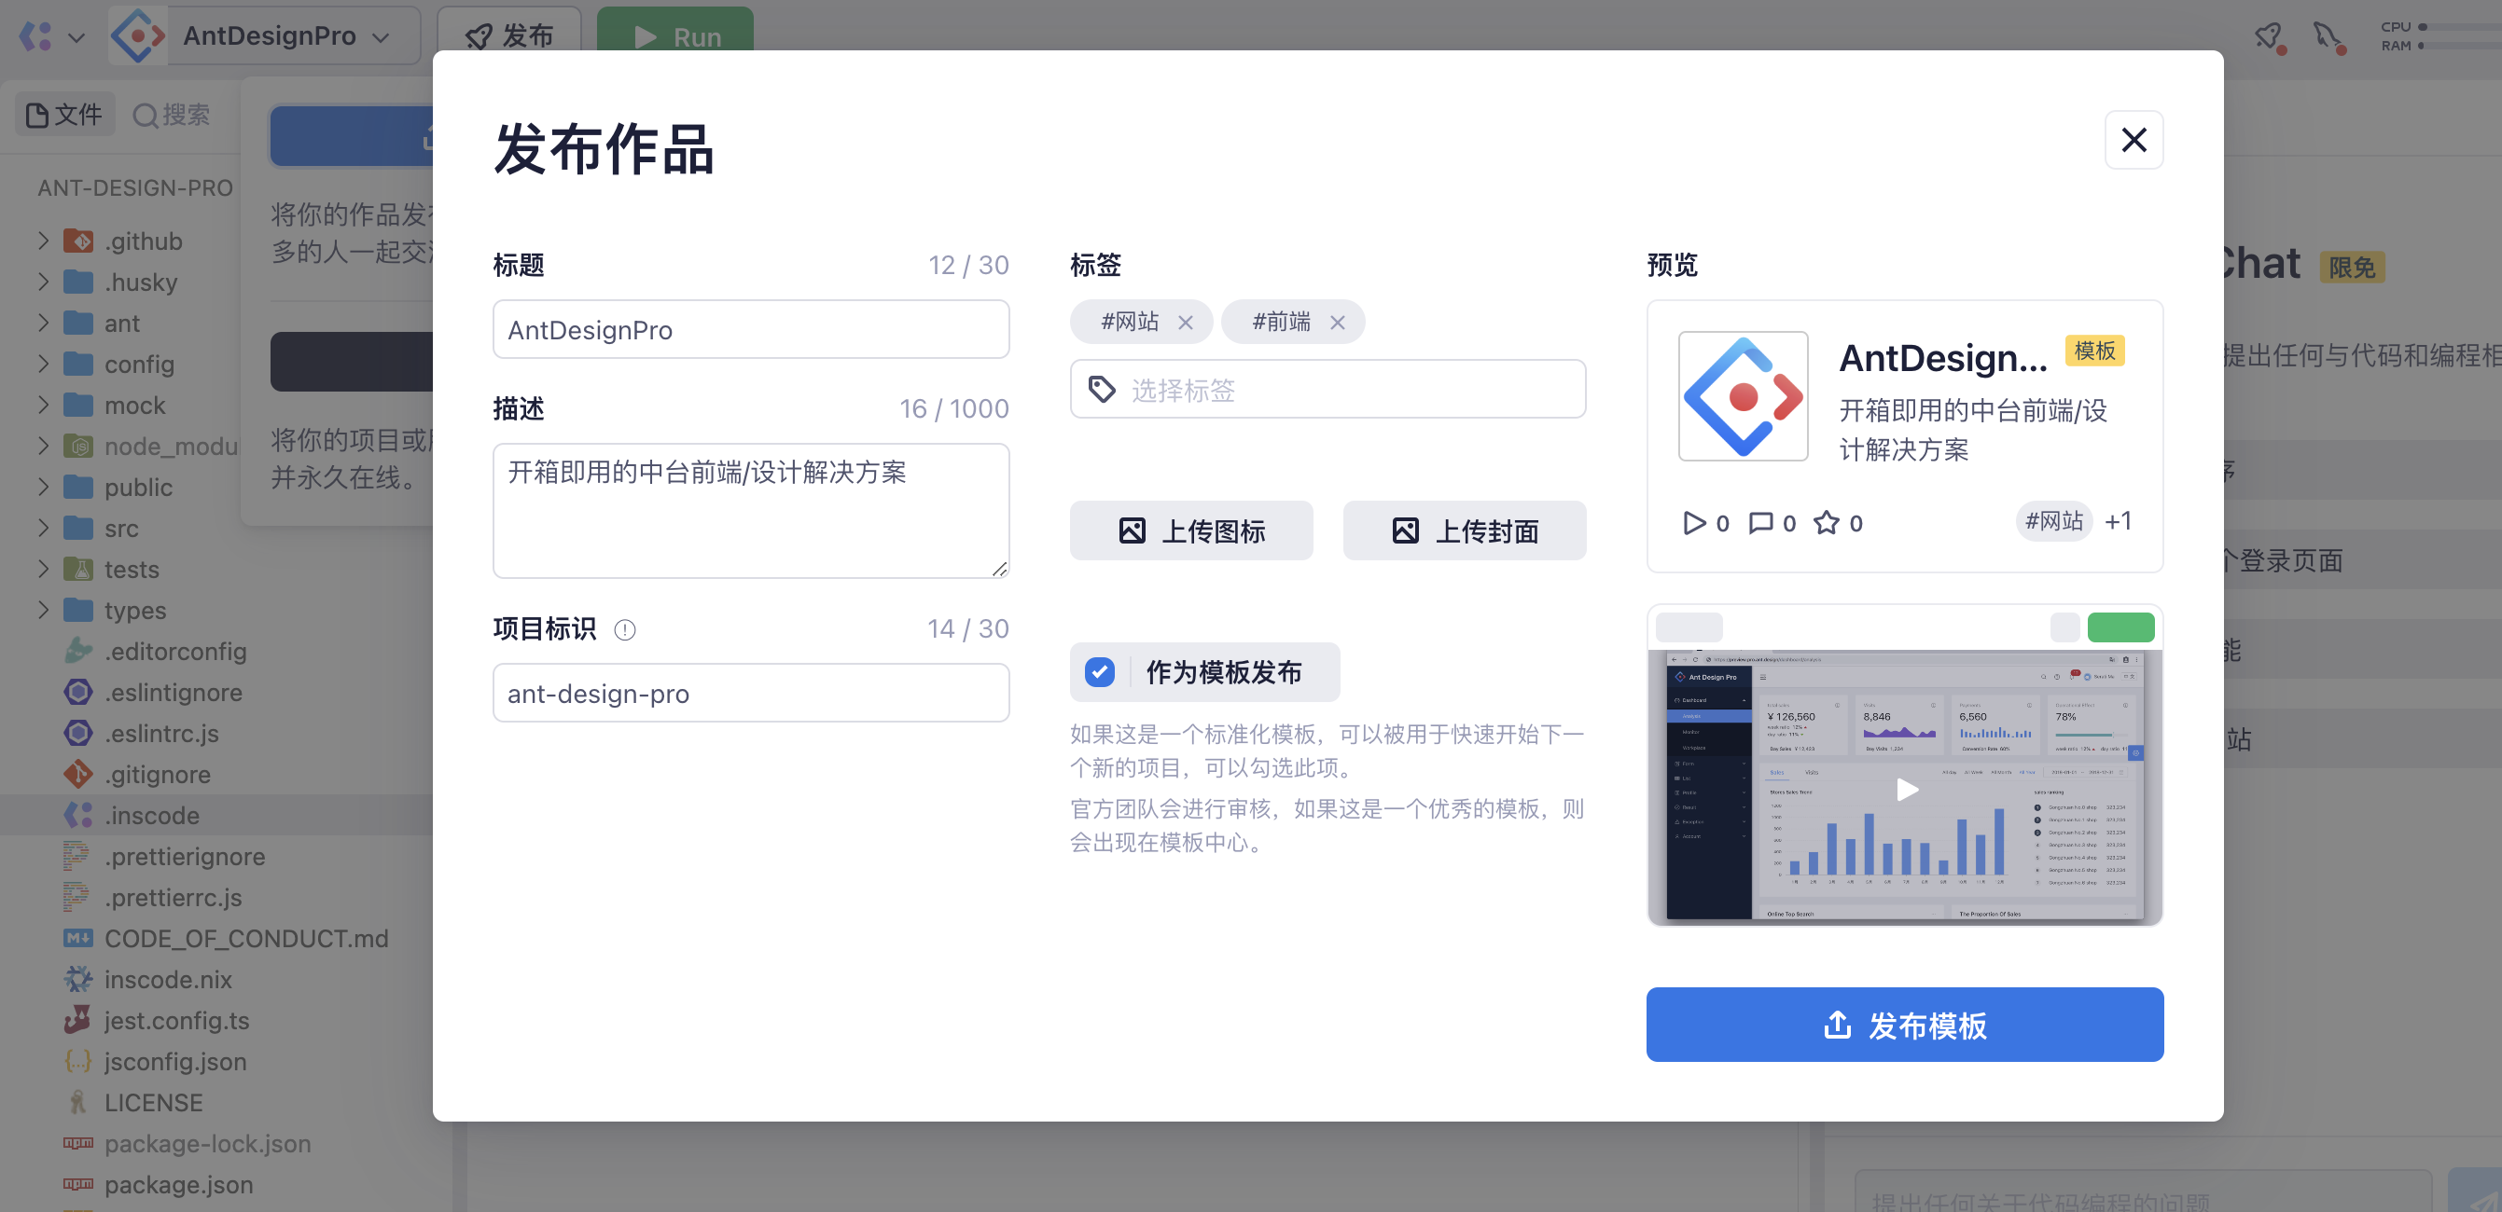Click the +1 tag counter in preview
Screen dimensions: 2502x1212
point(2118,522)
